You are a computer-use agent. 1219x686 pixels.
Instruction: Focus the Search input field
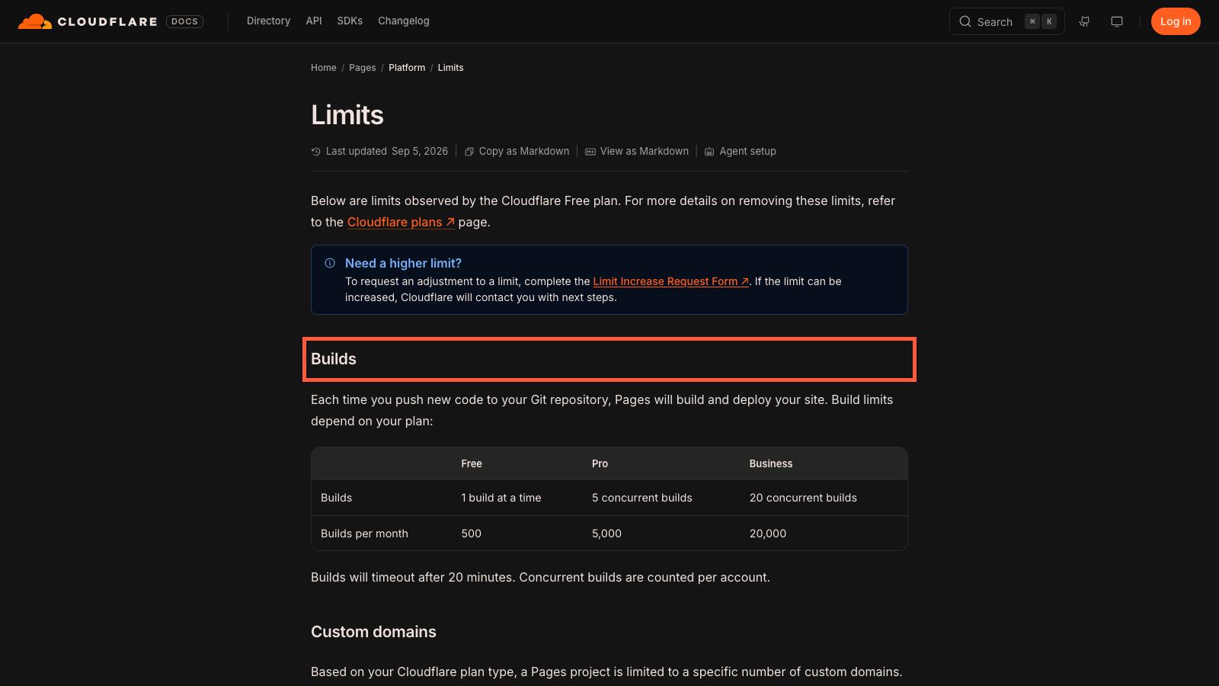click(1006, 21)
